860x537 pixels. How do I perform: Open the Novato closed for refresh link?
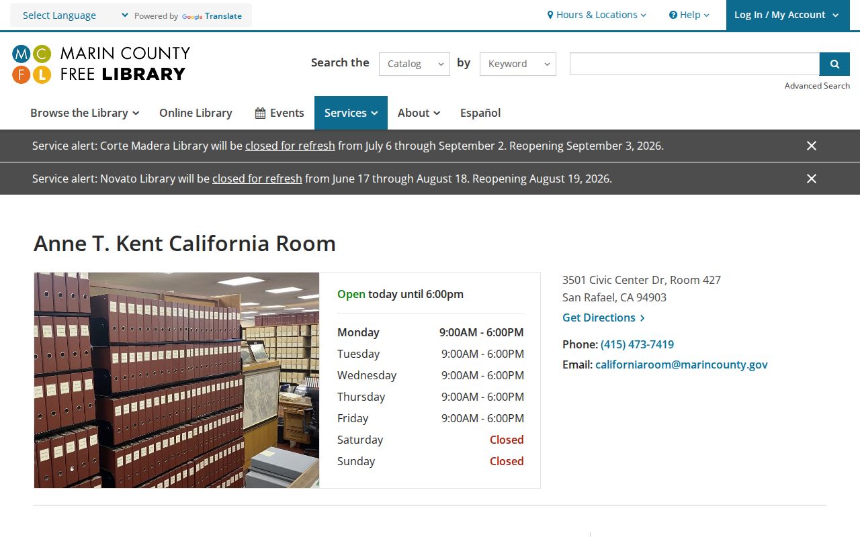click(257, 179)
